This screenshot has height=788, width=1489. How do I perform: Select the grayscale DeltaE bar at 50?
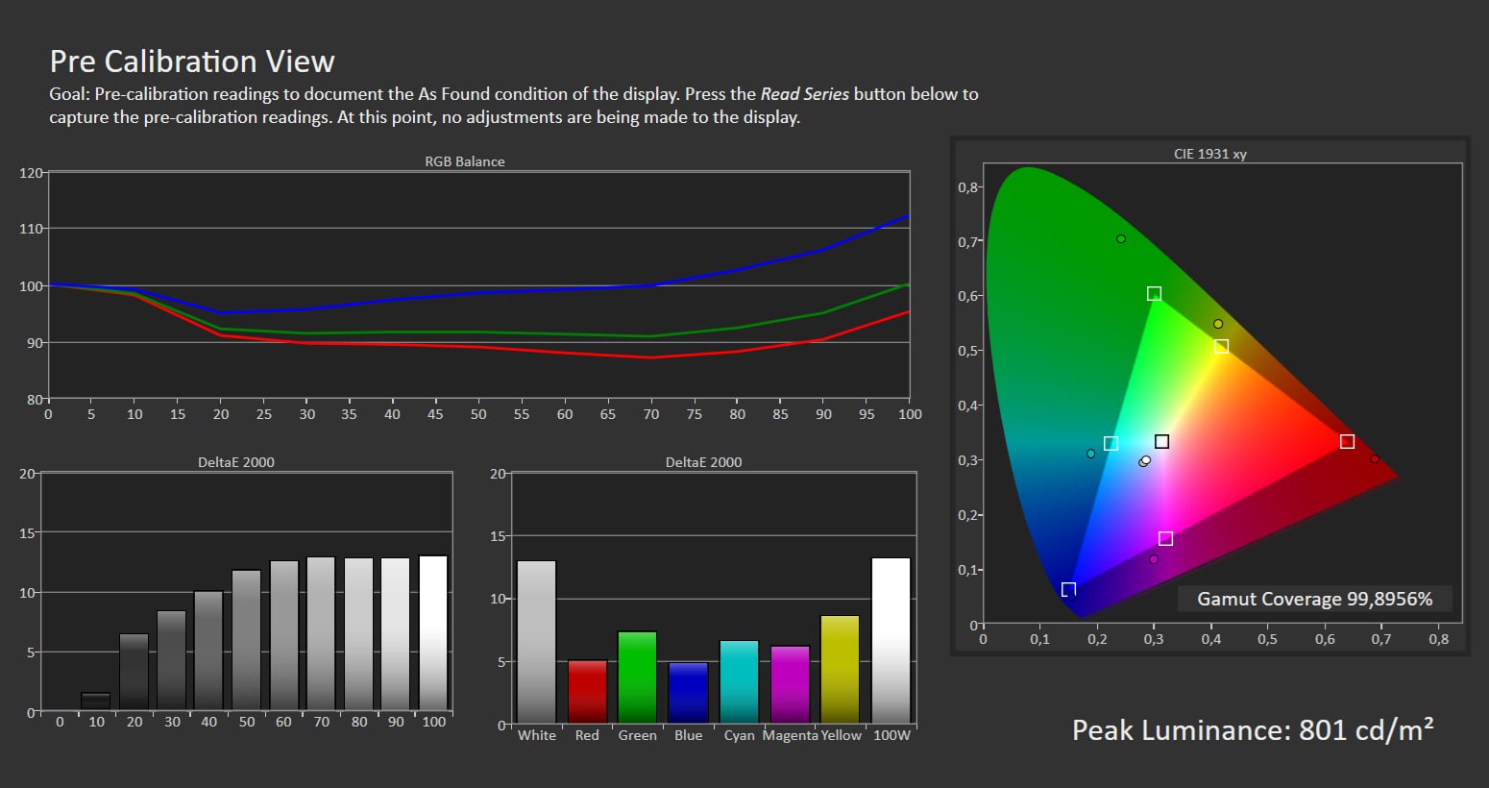pyautogui.click(x=247, y=640)
